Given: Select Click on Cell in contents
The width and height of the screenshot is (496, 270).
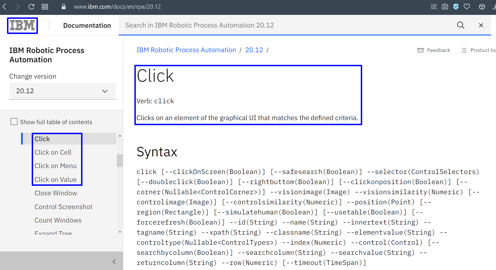Looking at the screenshot, I should click(x=53, y=152).
